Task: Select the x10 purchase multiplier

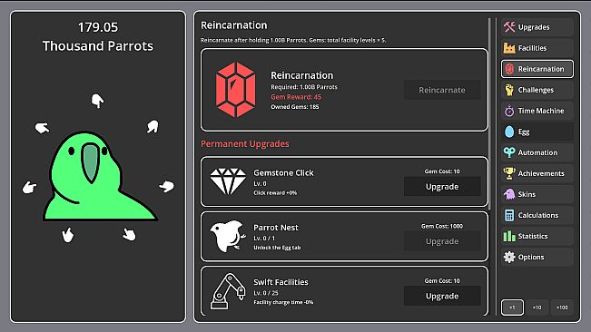Action: tap(537, 308)
